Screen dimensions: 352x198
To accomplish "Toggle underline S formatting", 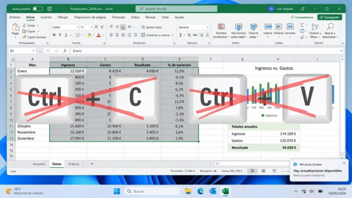I will (x=66, y=35).
